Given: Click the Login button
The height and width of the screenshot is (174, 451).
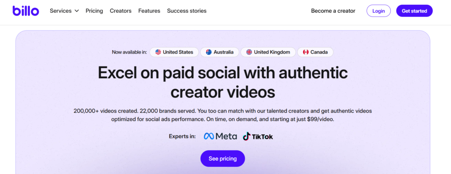Looking at the screenshot, I should [x=378, y=11].
